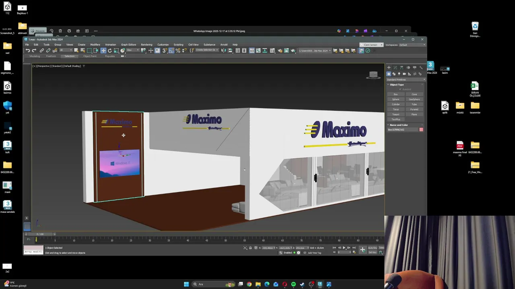Create a Box primitive
This screenshot has width=515, height=289.
coord(396,94)
